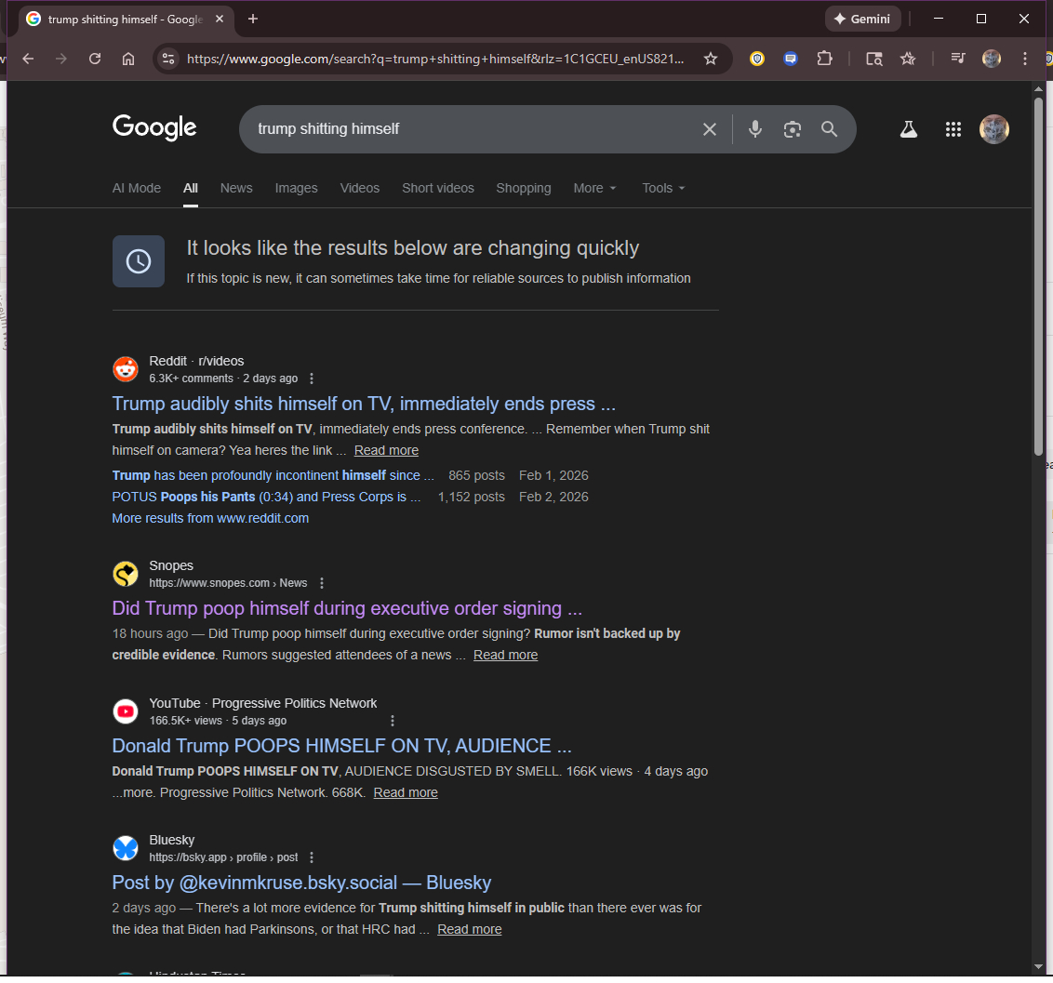The height and width of the screenshot is (983, 1053).
Task: Click the Gemini button in title bar
Action: tap(861, 19)
